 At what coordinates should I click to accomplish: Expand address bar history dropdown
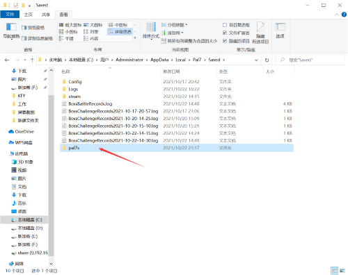256,60
